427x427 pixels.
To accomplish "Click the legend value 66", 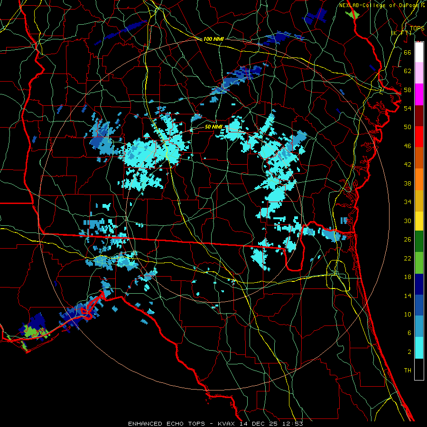I will tap(408, 52).
